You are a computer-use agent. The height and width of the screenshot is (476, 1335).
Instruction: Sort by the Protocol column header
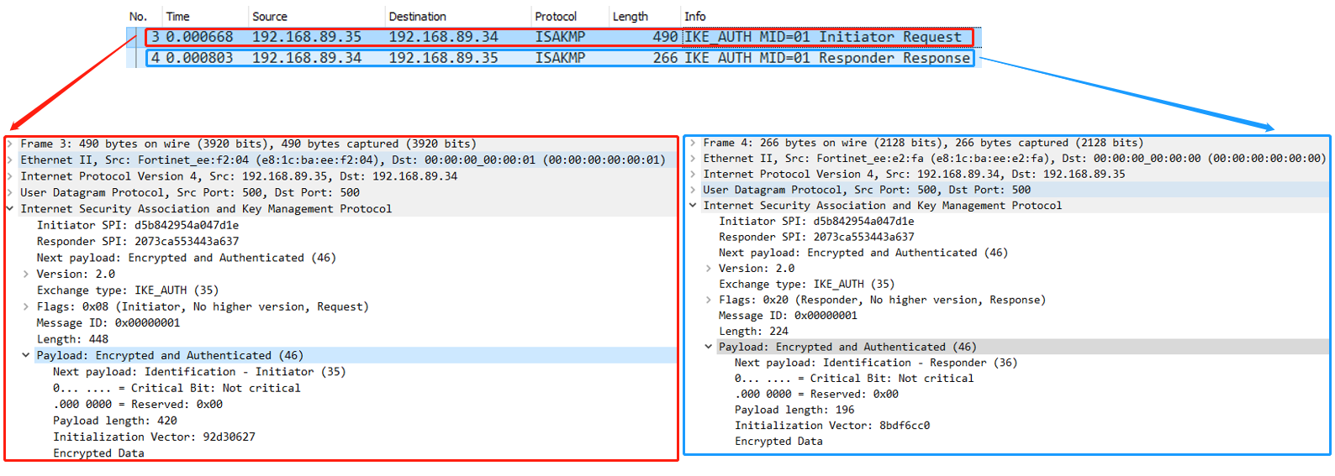(556, 17)
